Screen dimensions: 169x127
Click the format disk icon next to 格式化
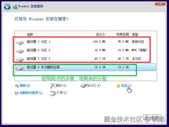coord(83,86)
